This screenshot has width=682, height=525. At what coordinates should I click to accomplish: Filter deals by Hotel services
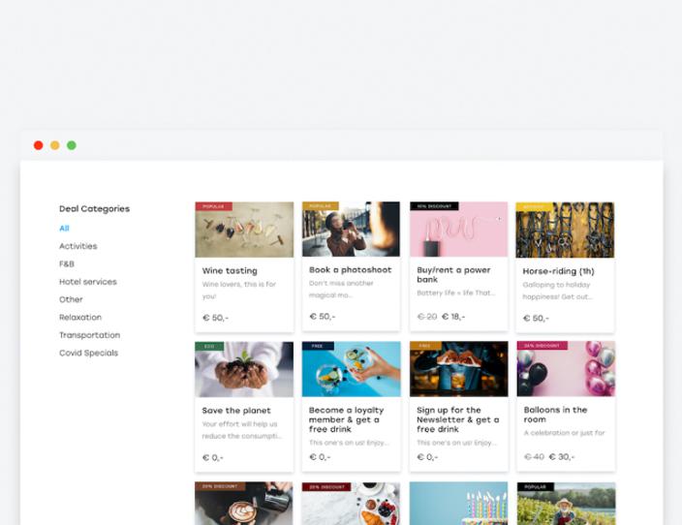tap(87, 282)
